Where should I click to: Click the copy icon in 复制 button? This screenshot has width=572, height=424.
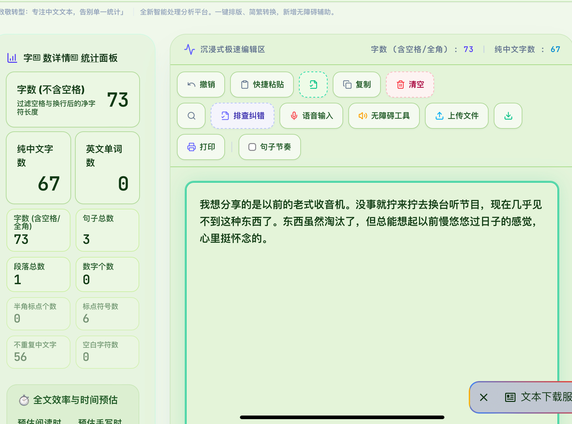click(x=347, y=85)
